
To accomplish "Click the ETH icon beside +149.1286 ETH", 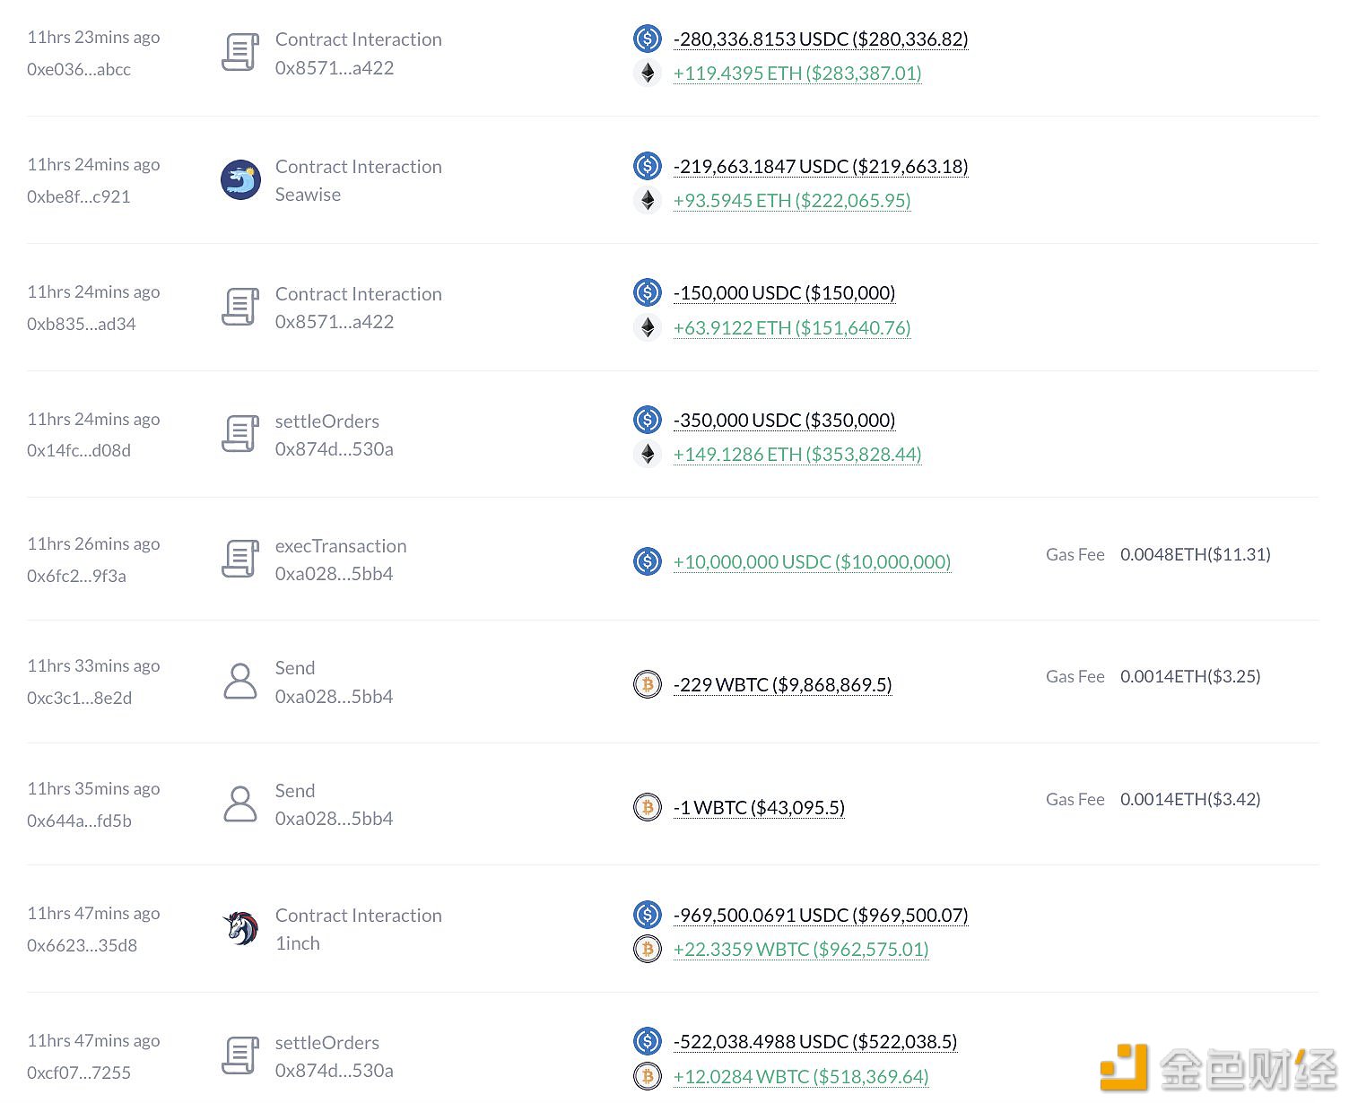I will click(647, 454).
